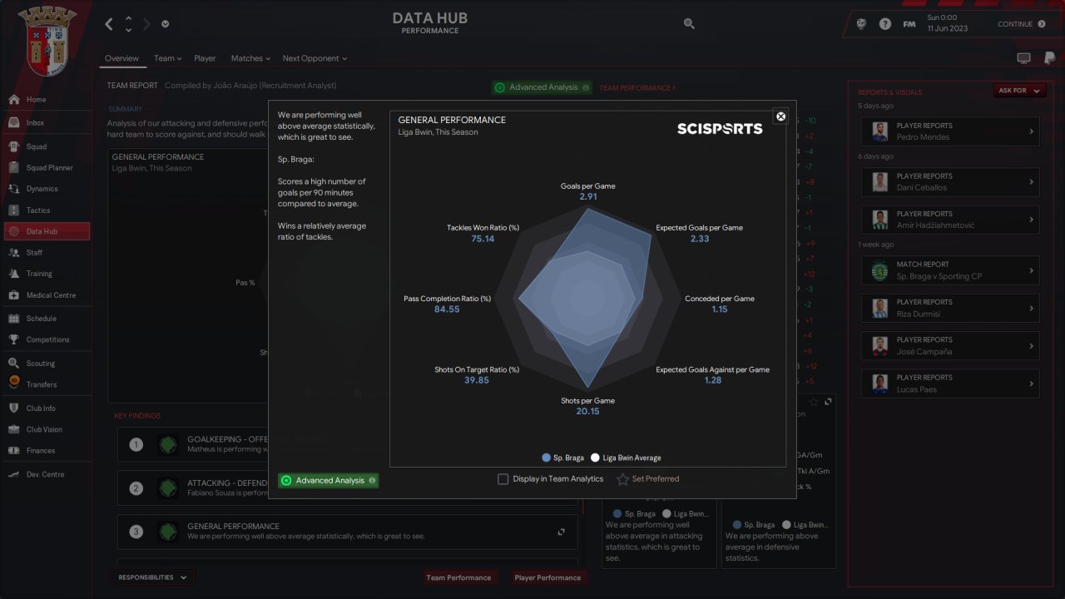Open the Goalkeeping key finding row
Screen dimensions: 1065x599
[x=348, y=444]
